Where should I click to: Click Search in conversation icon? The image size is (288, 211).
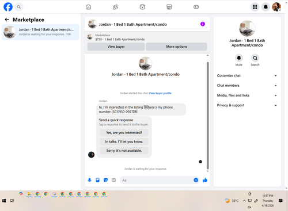(255, 58)
